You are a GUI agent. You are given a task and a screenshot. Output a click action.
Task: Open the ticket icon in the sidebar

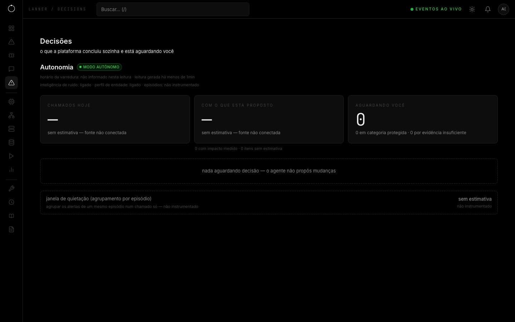11,55
